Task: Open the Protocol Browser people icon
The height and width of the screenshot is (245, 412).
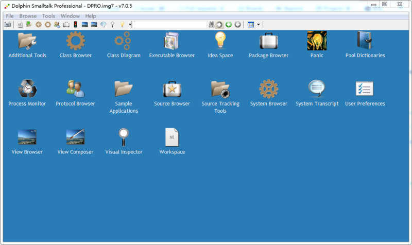Action: (x=75, y=89)
